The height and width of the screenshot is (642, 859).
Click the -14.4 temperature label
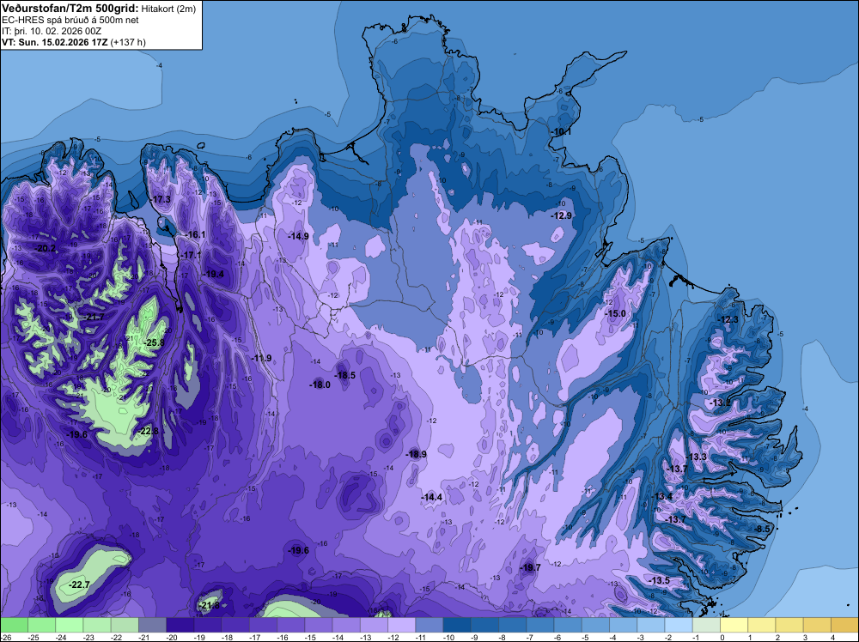click(432, 497)
